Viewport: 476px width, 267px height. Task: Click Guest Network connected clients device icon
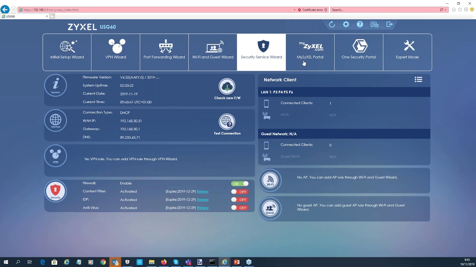[266, 145]
